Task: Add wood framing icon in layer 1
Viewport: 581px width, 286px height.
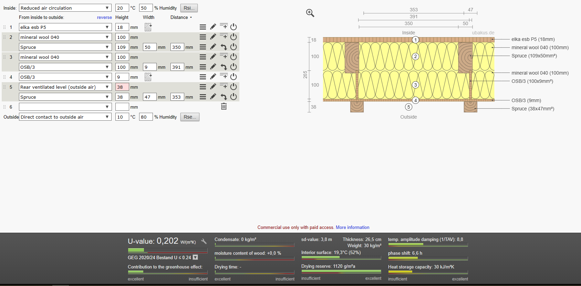Action: coord(148,27)
